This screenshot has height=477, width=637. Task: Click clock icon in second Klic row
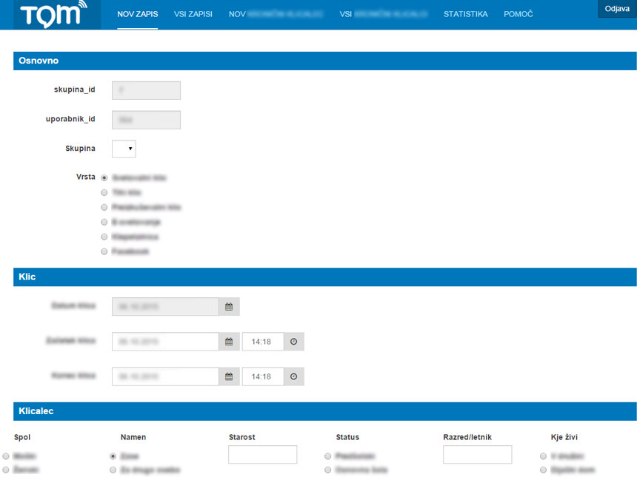293,342
